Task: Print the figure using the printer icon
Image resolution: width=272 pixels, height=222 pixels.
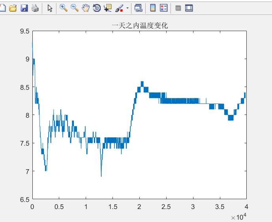Action: pos(35,8)
